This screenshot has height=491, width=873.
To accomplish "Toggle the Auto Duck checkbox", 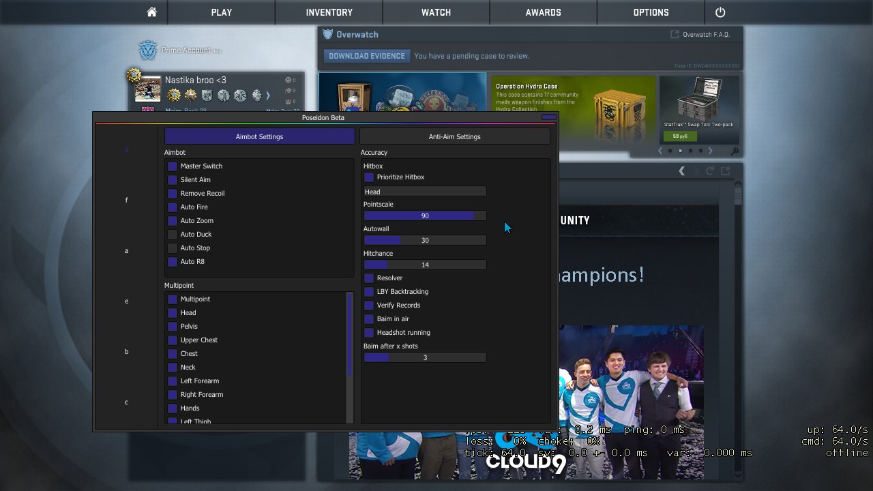I will click(x=173, y=235).
